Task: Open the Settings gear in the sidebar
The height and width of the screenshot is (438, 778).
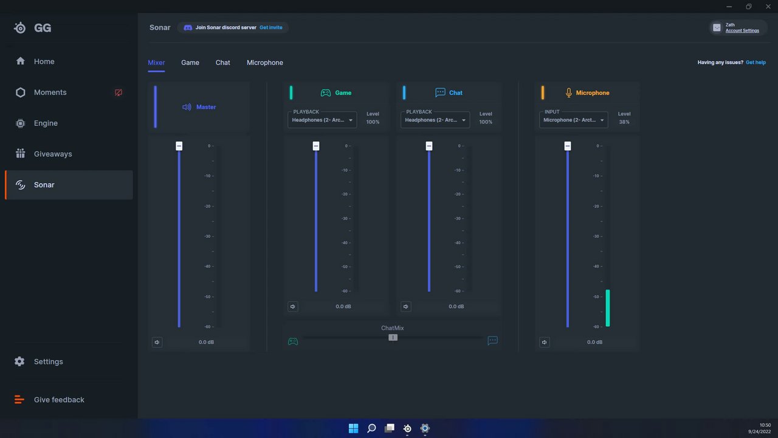Action: [20, 361]
